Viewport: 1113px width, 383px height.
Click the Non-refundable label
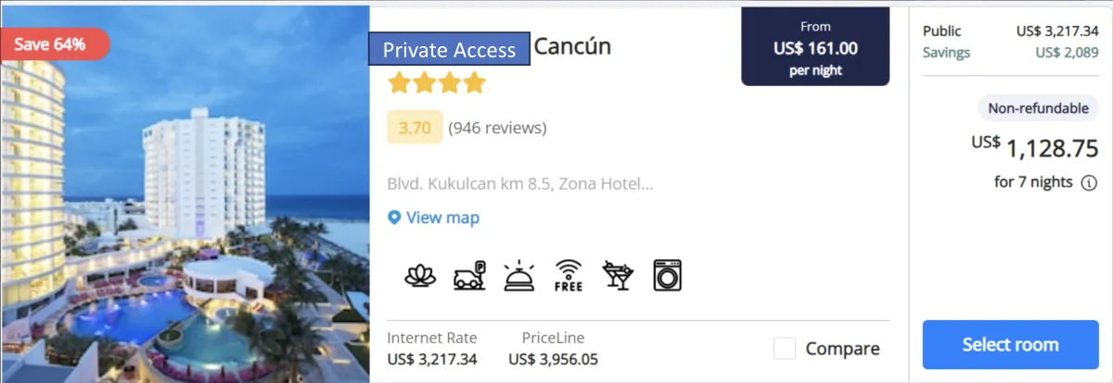click(1038, 108)
